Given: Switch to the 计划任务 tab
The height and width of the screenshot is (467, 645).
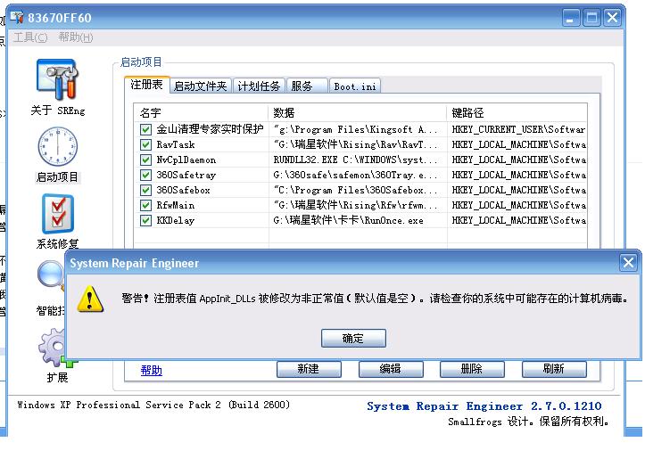Looking at the screenshot, I should click(259, 86).
